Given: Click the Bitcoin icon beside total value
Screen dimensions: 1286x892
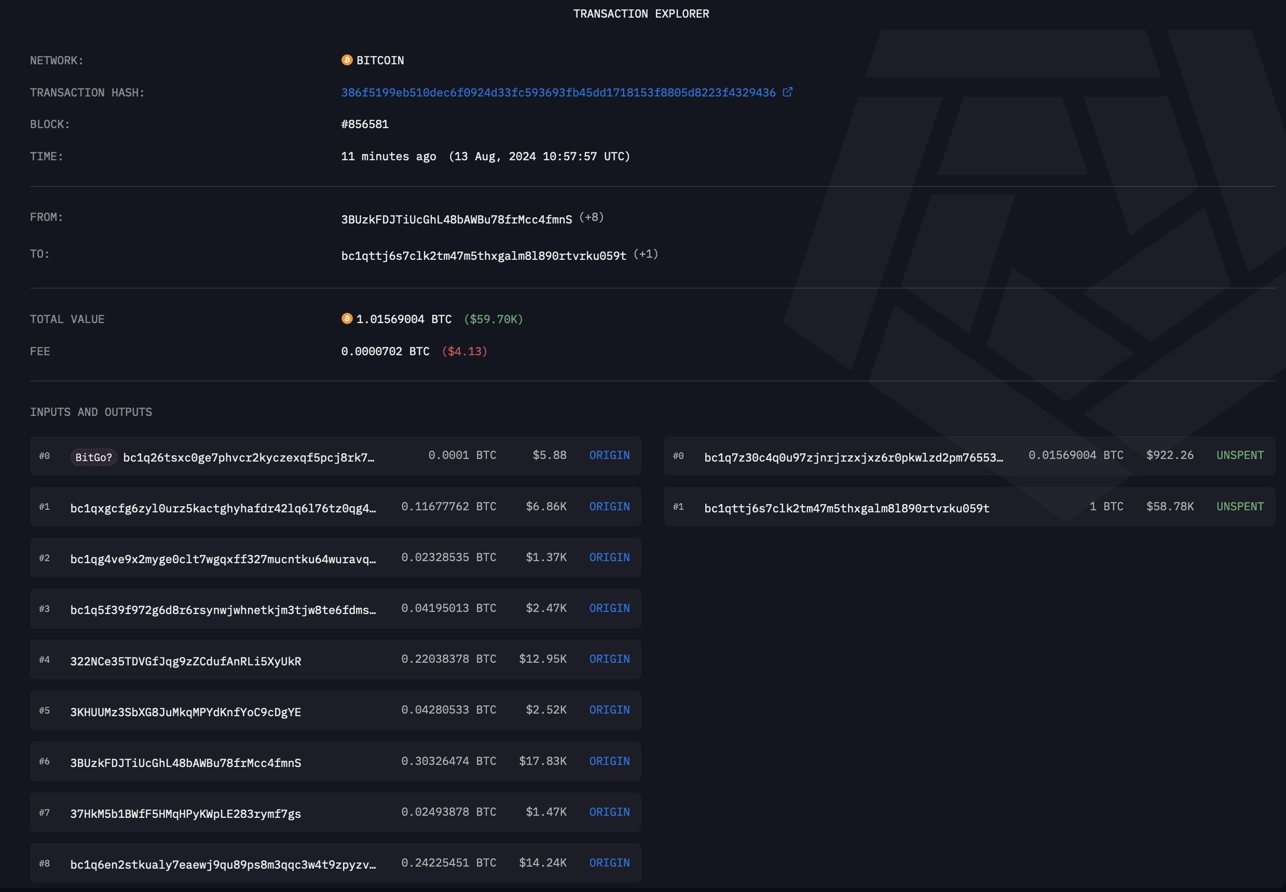Looking at the screenshot, I should [x=347, y=318].
